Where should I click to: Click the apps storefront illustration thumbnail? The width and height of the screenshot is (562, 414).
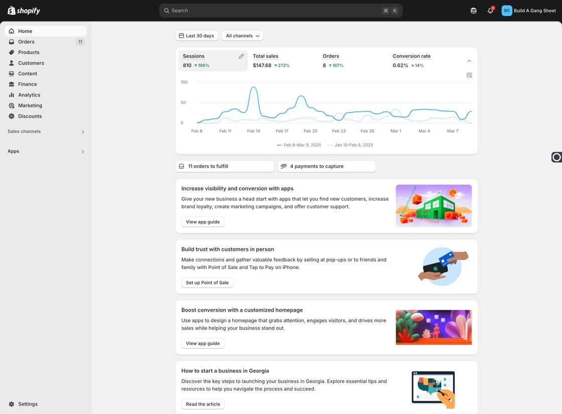coord(434,206)
